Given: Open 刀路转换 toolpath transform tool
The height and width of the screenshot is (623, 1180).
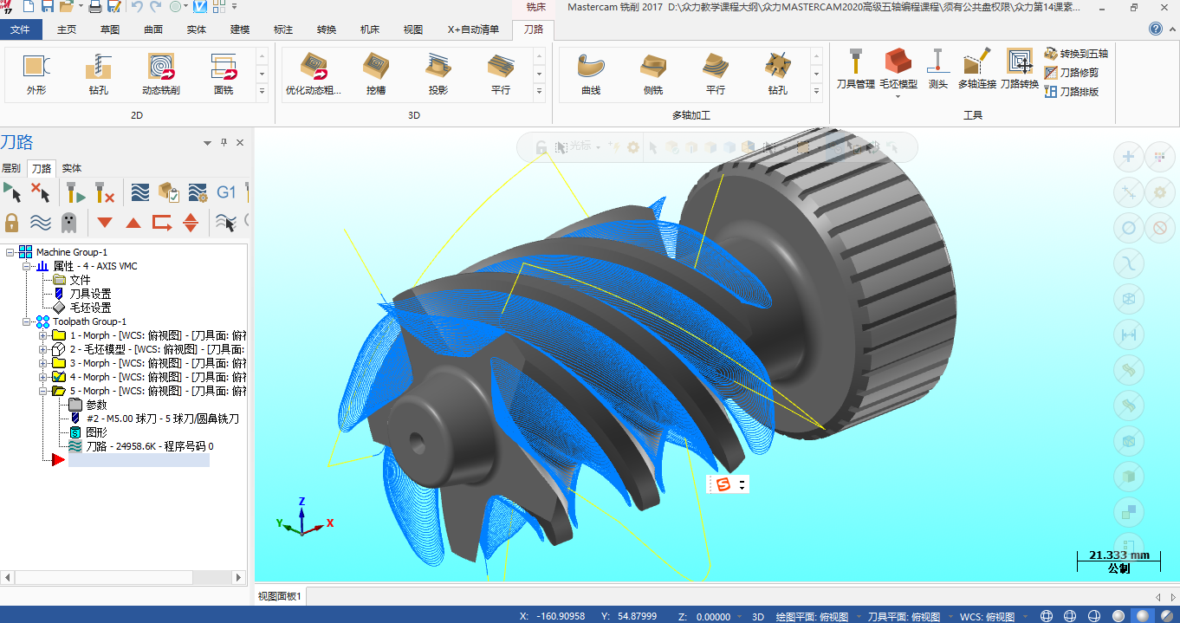Looking at the screenshot, I should pyautogui.click(x=1019, y=66).
